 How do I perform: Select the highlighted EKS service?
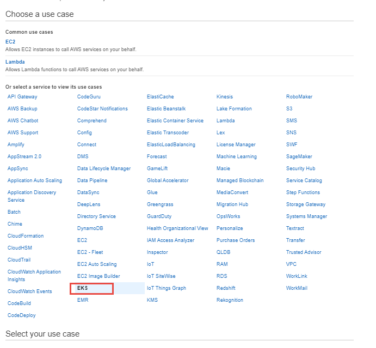tap(83, 288)
